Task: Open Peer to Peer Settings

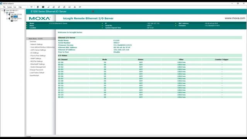Action: coord(38,56)
